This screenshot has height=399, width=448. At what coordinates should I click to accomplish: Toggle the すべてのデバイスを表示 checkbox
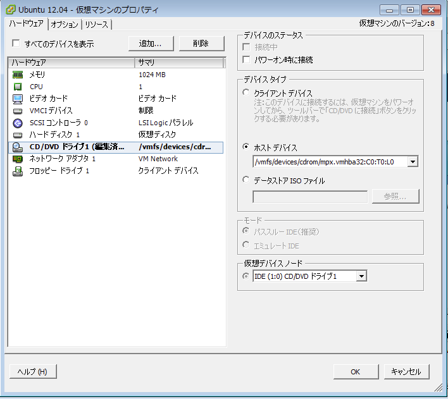[x=16, y=44]
